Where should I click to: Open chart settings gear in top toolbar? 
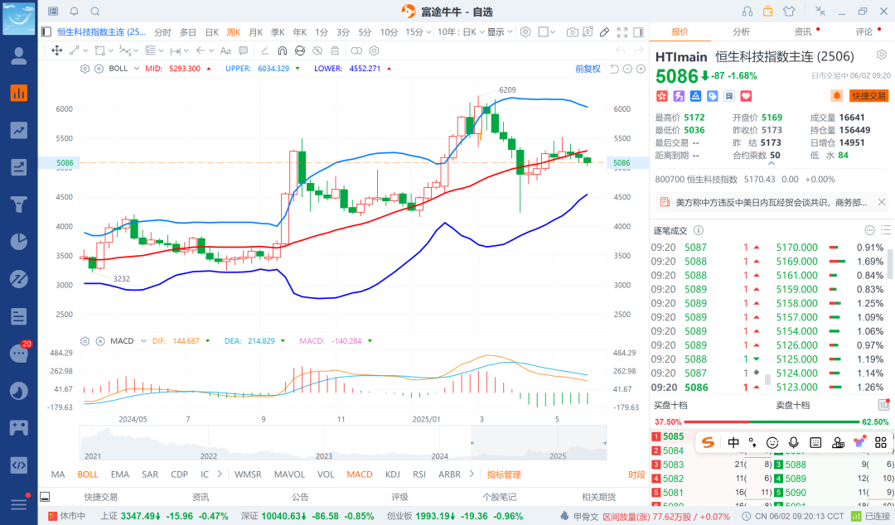(525, 32)
